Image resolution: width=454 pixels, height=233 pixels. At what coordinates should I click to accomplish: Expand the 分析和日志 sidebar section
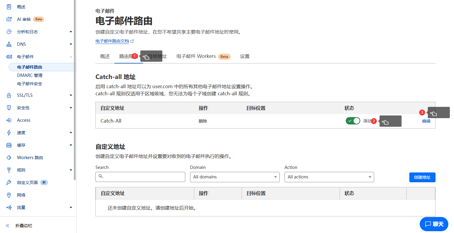click(71, 32)
